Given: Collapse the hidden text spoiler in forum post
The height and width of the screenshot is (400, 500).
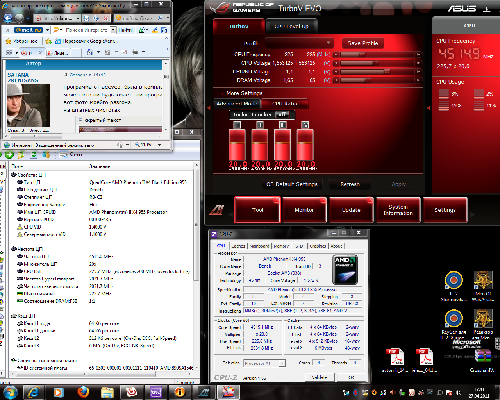Looking at the screenshot, I should (x=80, y=120).
